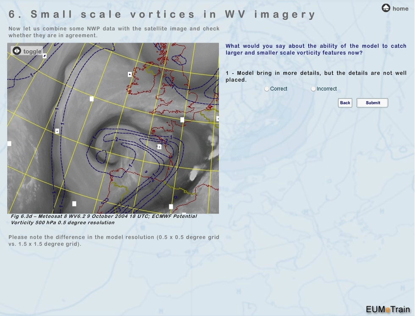The height and width of the screenshot is (316, 415).
Task: Go to the home page icon
Action: pyautogui.click(x=386, y=8)
